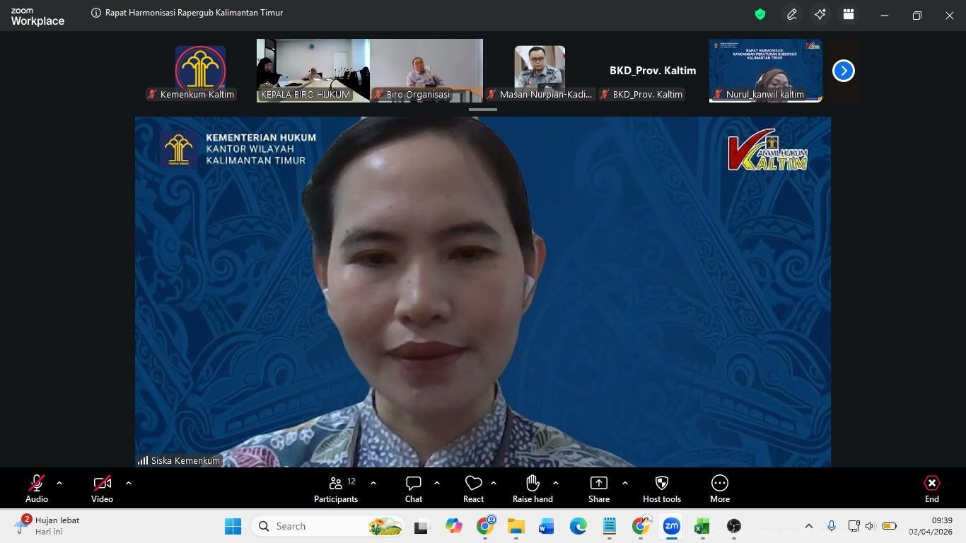Open the Chat panel
This screenshot has height=543, width=966.
tap(414, 489)
